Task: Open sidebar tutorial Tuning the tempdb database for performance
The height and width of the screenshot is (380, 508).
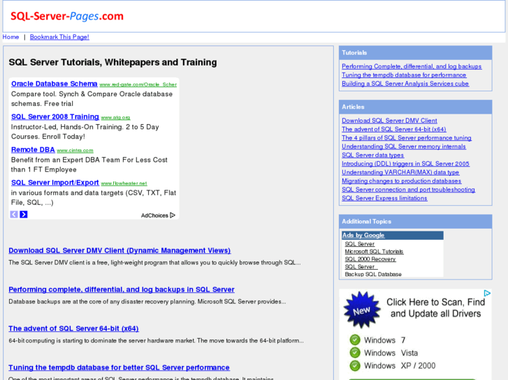Action: pyautogui.click(x=404, y=75)
